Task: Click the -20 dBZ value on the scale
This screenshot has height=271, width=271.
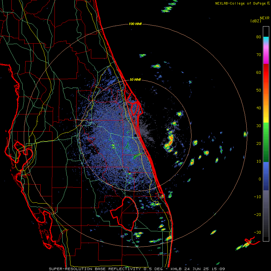Action: click(257, 215)
